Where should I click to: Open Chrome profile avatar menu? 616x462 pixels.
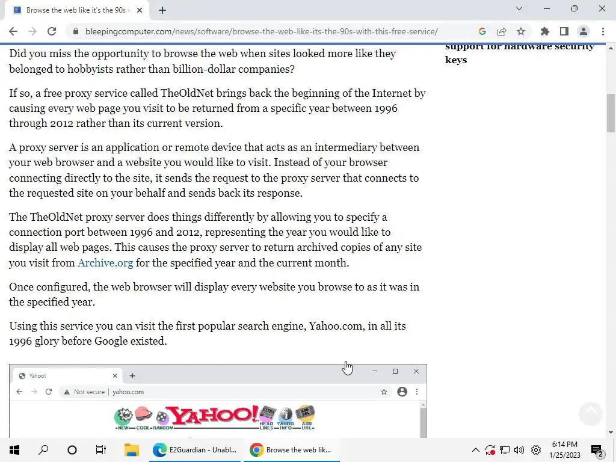[x=584, y=31]
